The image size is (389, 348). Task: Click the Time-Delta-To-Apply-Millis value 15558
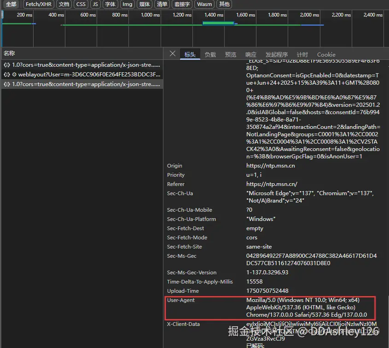pos(254,282)
